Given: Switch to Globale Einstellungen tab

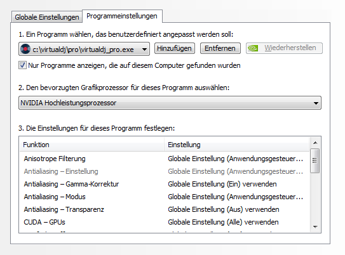Looking at the screenshot, I should (46, 17).
